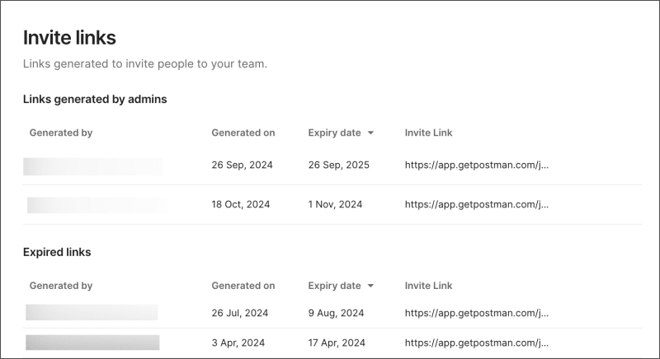Click sort arrow beside Expiry date in admins table

[371, 133]
